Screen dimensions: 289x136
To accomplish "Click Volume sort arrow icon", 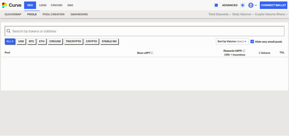I will click(259, 53).
